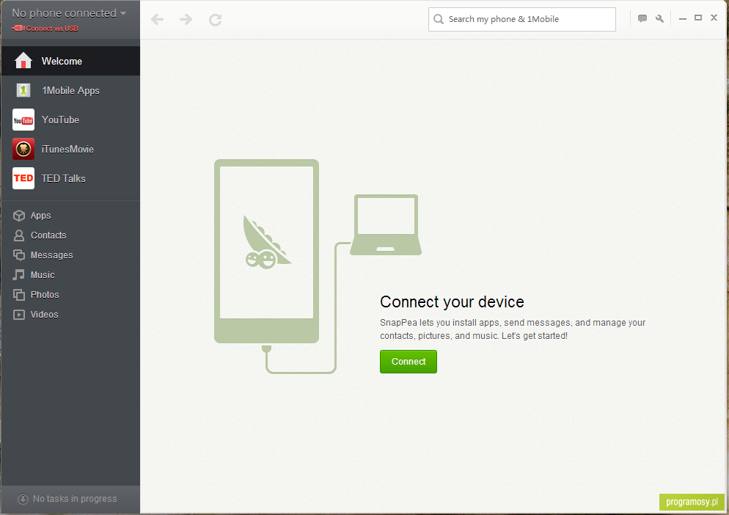The width and height of the screenshot is (729, 515).
Task: Open the 'No tasks in progress' status
Action: (70, 499)
